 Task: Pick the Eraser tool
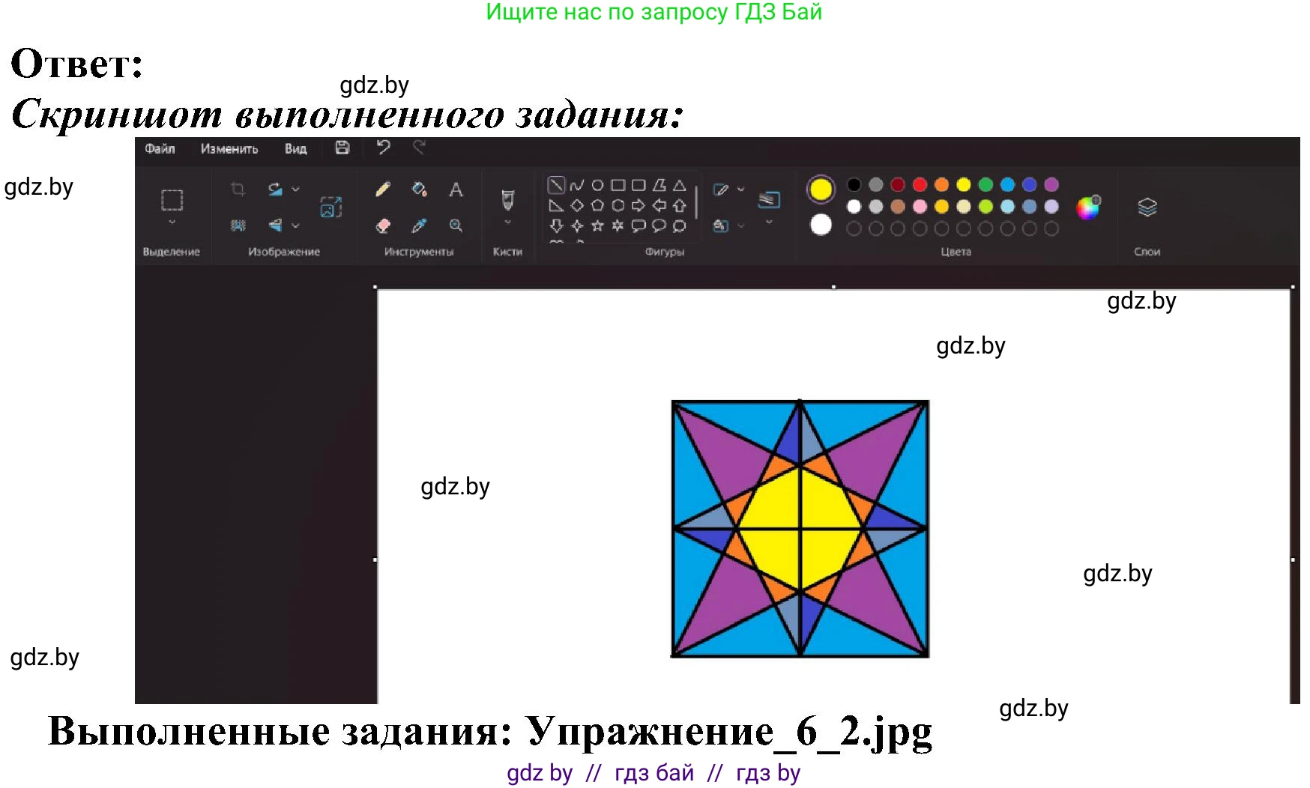[383, 225]
